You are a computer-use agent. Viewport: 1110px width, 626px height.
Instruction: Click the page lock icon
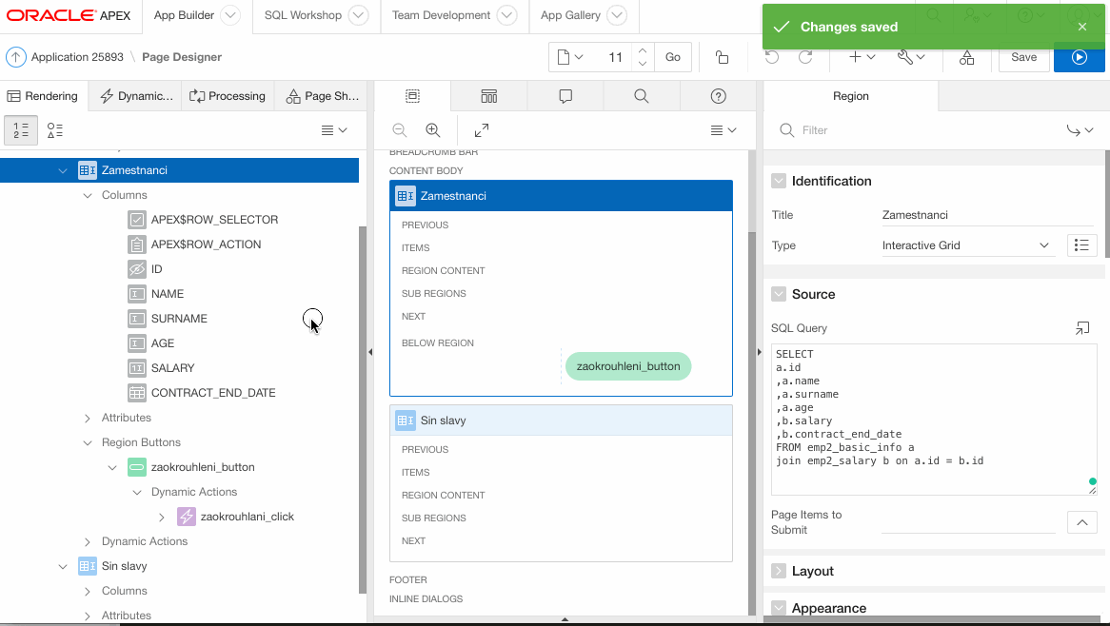pos(722,57)
